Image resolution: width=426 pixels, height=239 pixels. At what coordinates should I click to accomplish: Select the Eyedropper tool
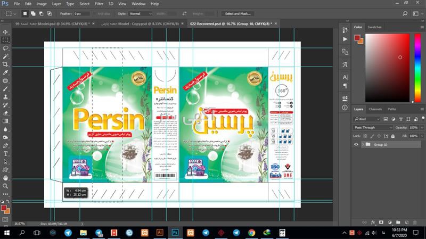click(x=5, y=72)
